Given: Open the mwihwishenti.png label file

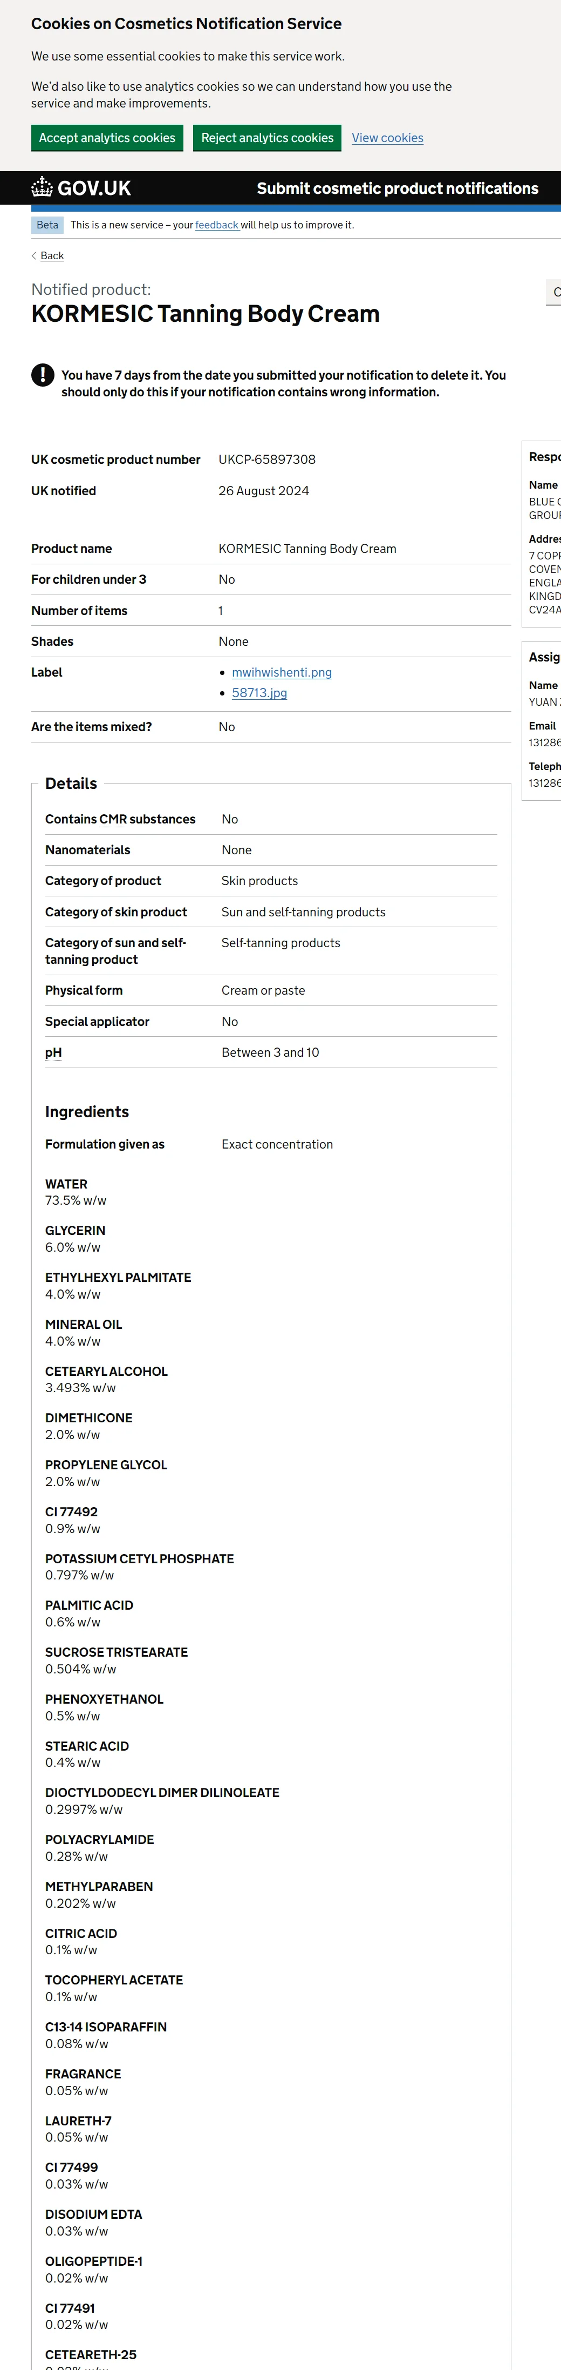Looking at the screenshot, I should tap(282, 672).
